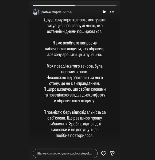
Task: Click the line 'Моя поведінка того вечора, була'
Action: (75, 66)
